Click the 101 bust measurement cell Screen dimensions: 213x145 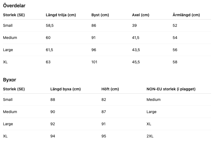click(x=94, y=62)
